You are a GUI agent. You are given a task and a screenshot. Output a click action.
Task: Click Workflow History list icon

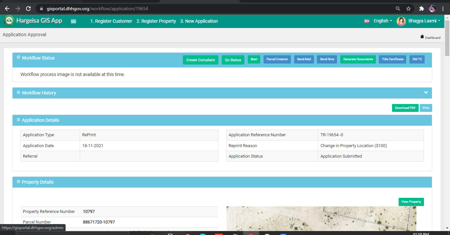click(x=18, y=92)
